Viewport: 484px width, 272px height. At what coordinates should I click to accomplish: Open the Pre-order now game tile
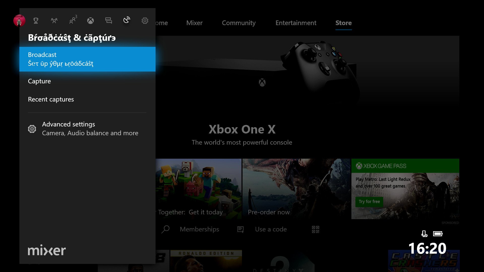pyautogui.click(x=296, y=189)
